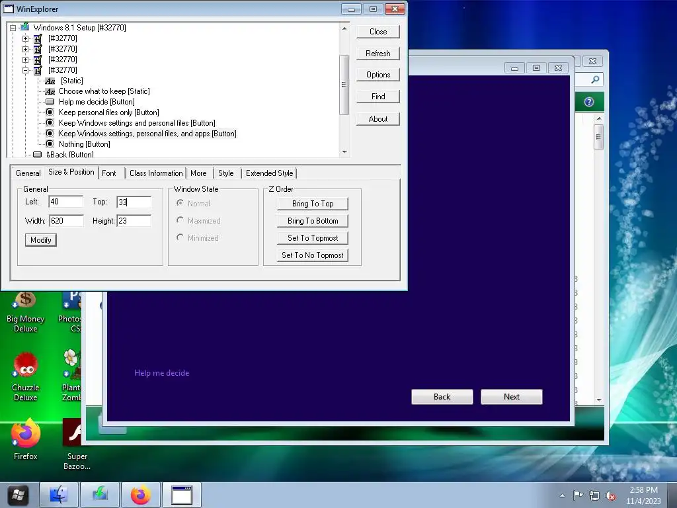This screenshot has height=508, width=677.
Task: Open Firefox from the taskbar
Action: pyautogui.click(x=141, y=495)
